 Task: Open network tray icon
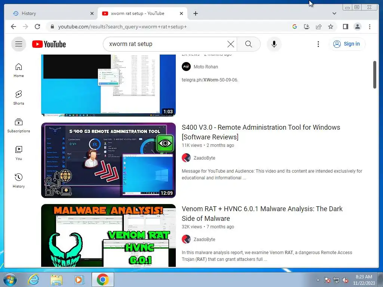[336, 280]
